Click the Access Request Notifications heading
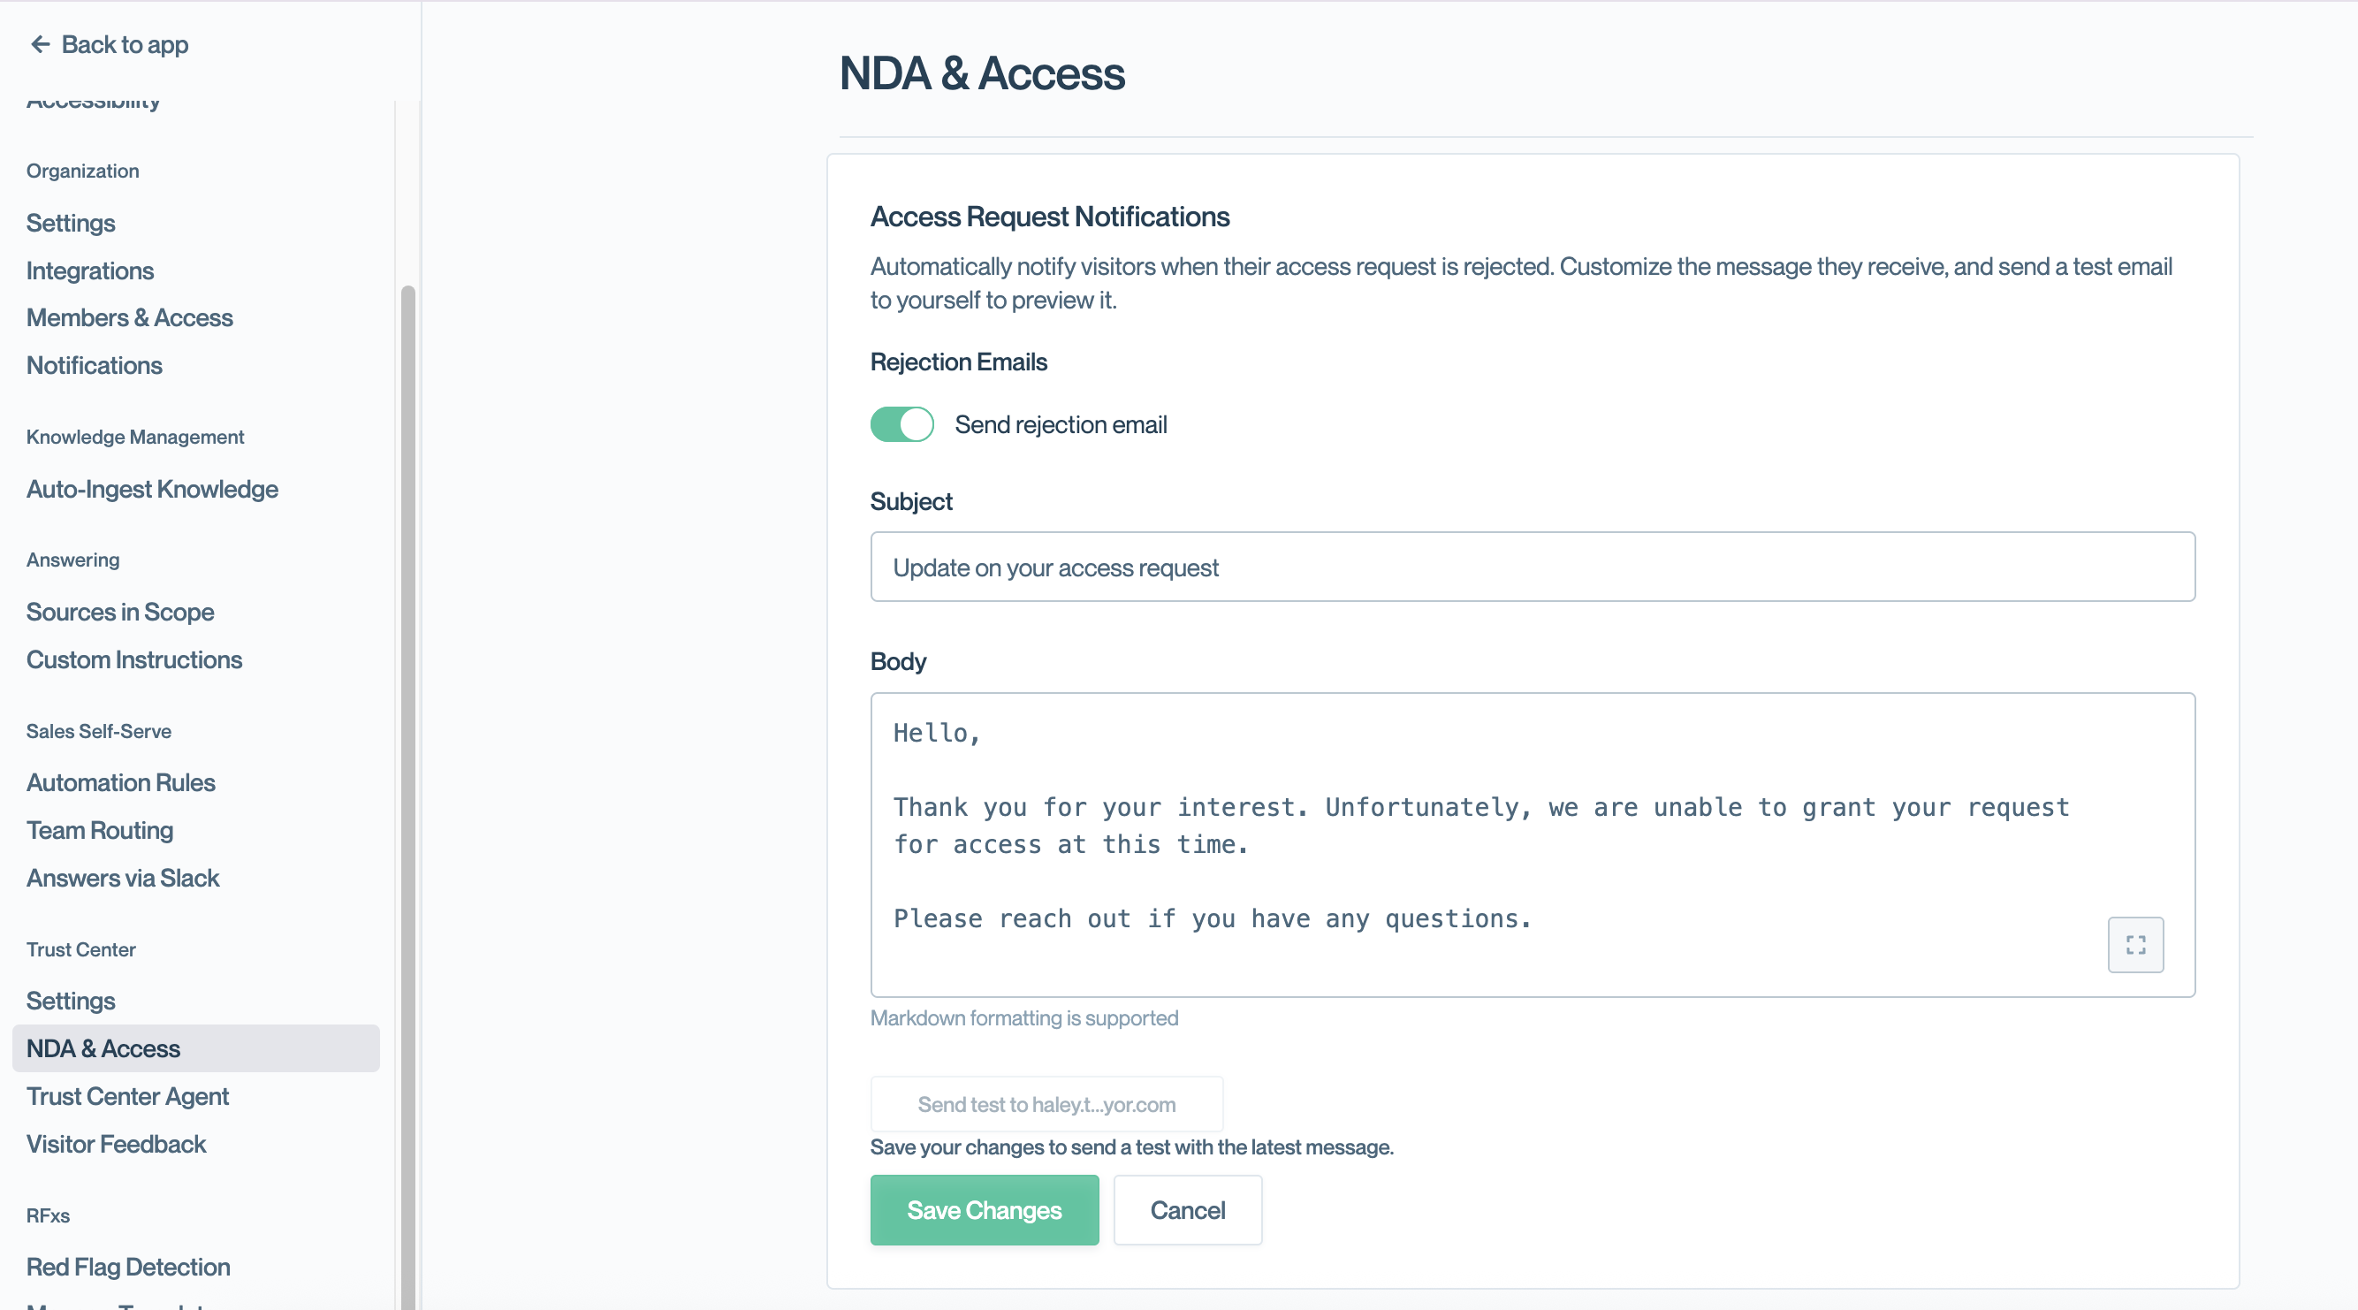 pyautogui.click(x=1049, y=217)
